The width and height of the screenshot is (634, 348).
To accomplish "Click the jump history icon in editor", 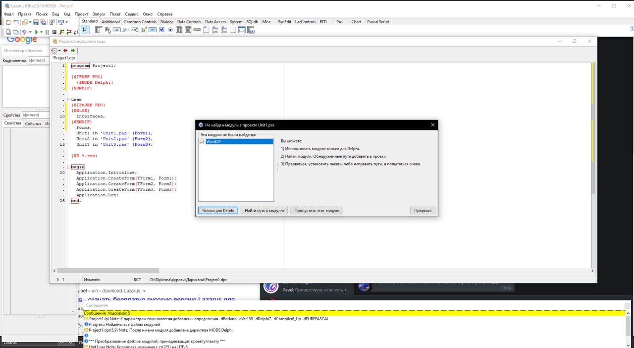I will pos(54,51).
